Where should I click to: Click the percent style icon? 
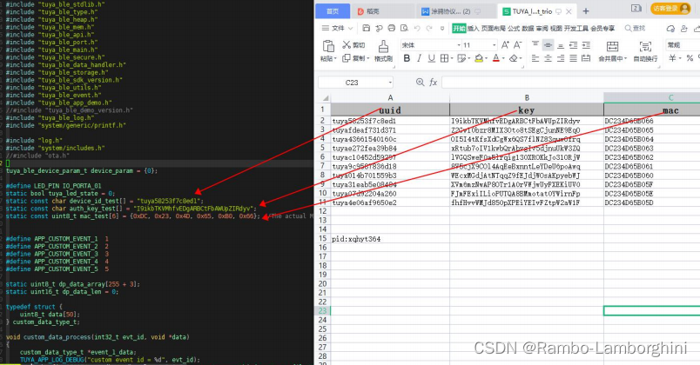(690, 58)
